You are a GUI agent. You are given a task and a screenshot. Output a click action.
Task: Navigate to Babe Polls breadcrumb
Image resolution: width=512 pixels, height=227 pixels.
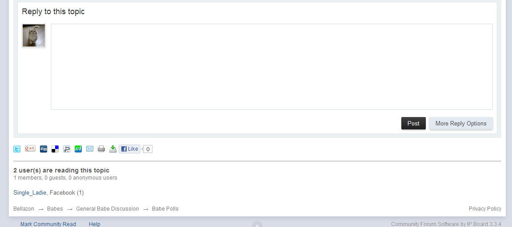(165, 209)
